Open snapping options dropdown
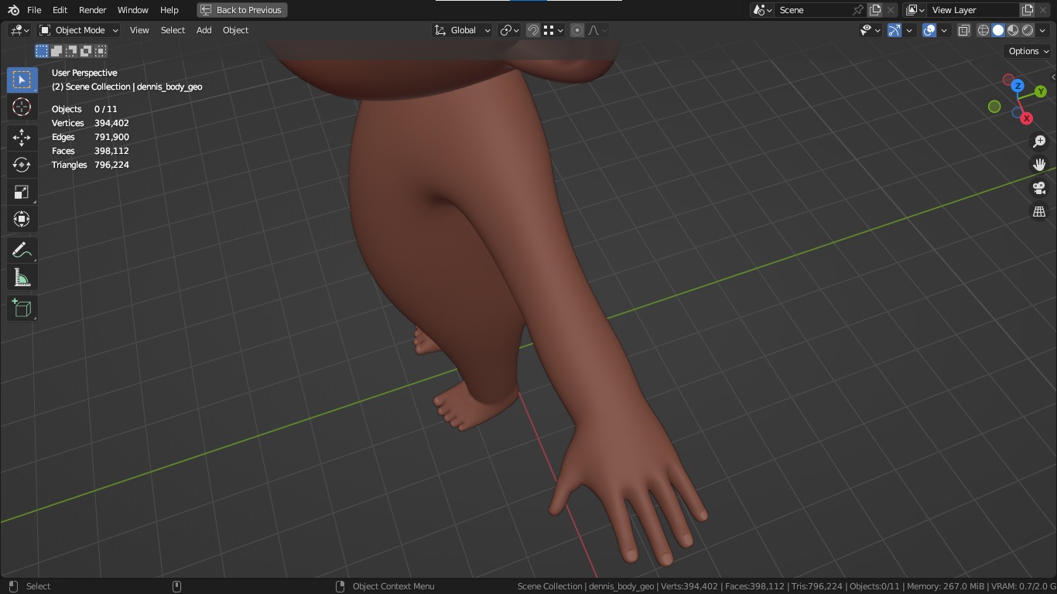This screenshot has height=594, width=1057. (553, 30)
